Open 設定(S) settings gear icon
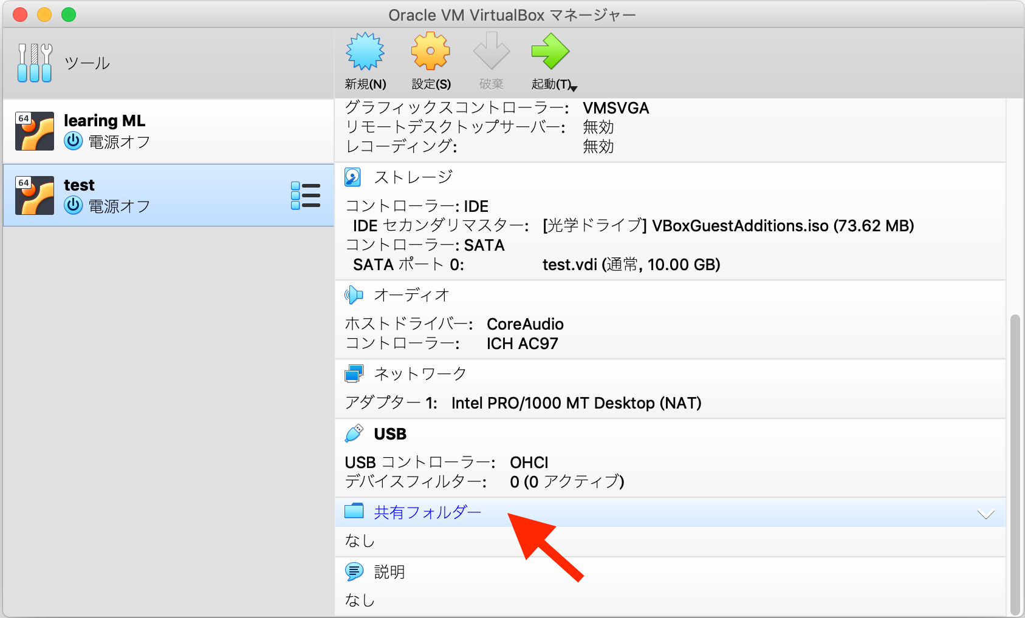 (431, 52)
